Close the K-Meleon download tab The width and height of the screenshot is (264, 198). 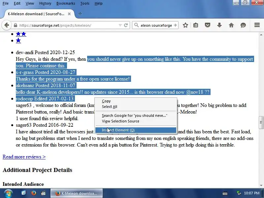coord(69,14)
